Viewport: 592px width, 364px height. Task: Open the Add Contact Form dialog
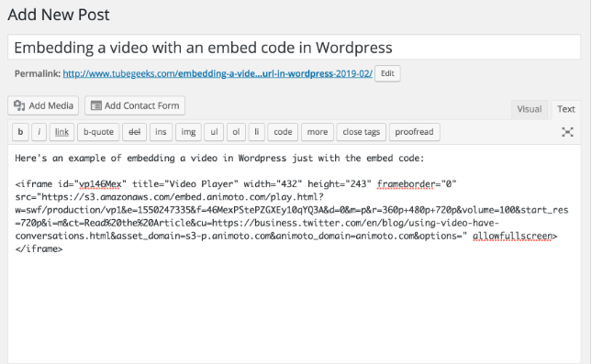click(x=135, y=105)
